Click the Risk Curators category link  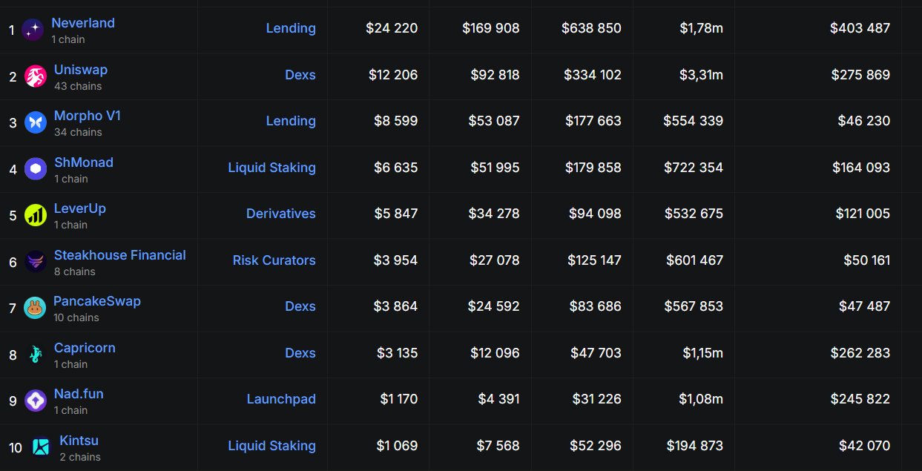click(274, 260)
